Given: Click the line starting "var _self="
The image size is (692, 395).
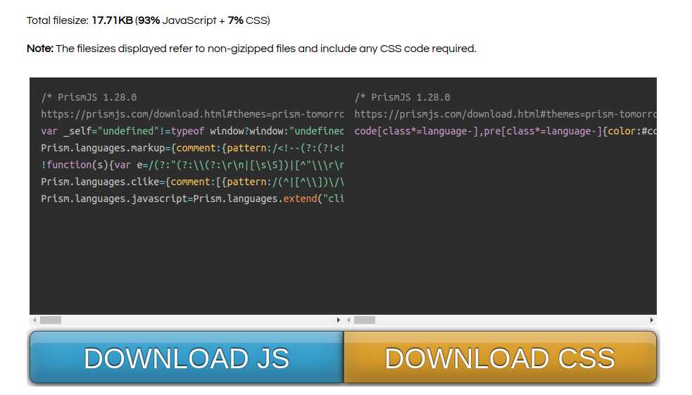Looking at the screenshot, I should (x=192, y=131).
